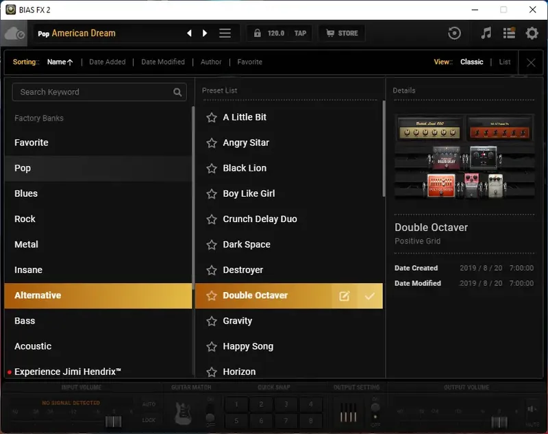
Task: Click the signal chain preview thumbnail
Action: tap(464, 157)
